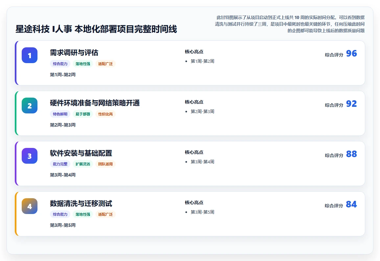Click the number 4 step badge
Screen dimensions: 380x261
click(x=30, y=206)
